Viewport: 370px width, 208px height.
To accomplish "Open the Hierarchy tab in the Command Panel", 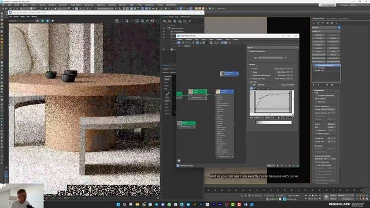I will [x=323, y=23].
